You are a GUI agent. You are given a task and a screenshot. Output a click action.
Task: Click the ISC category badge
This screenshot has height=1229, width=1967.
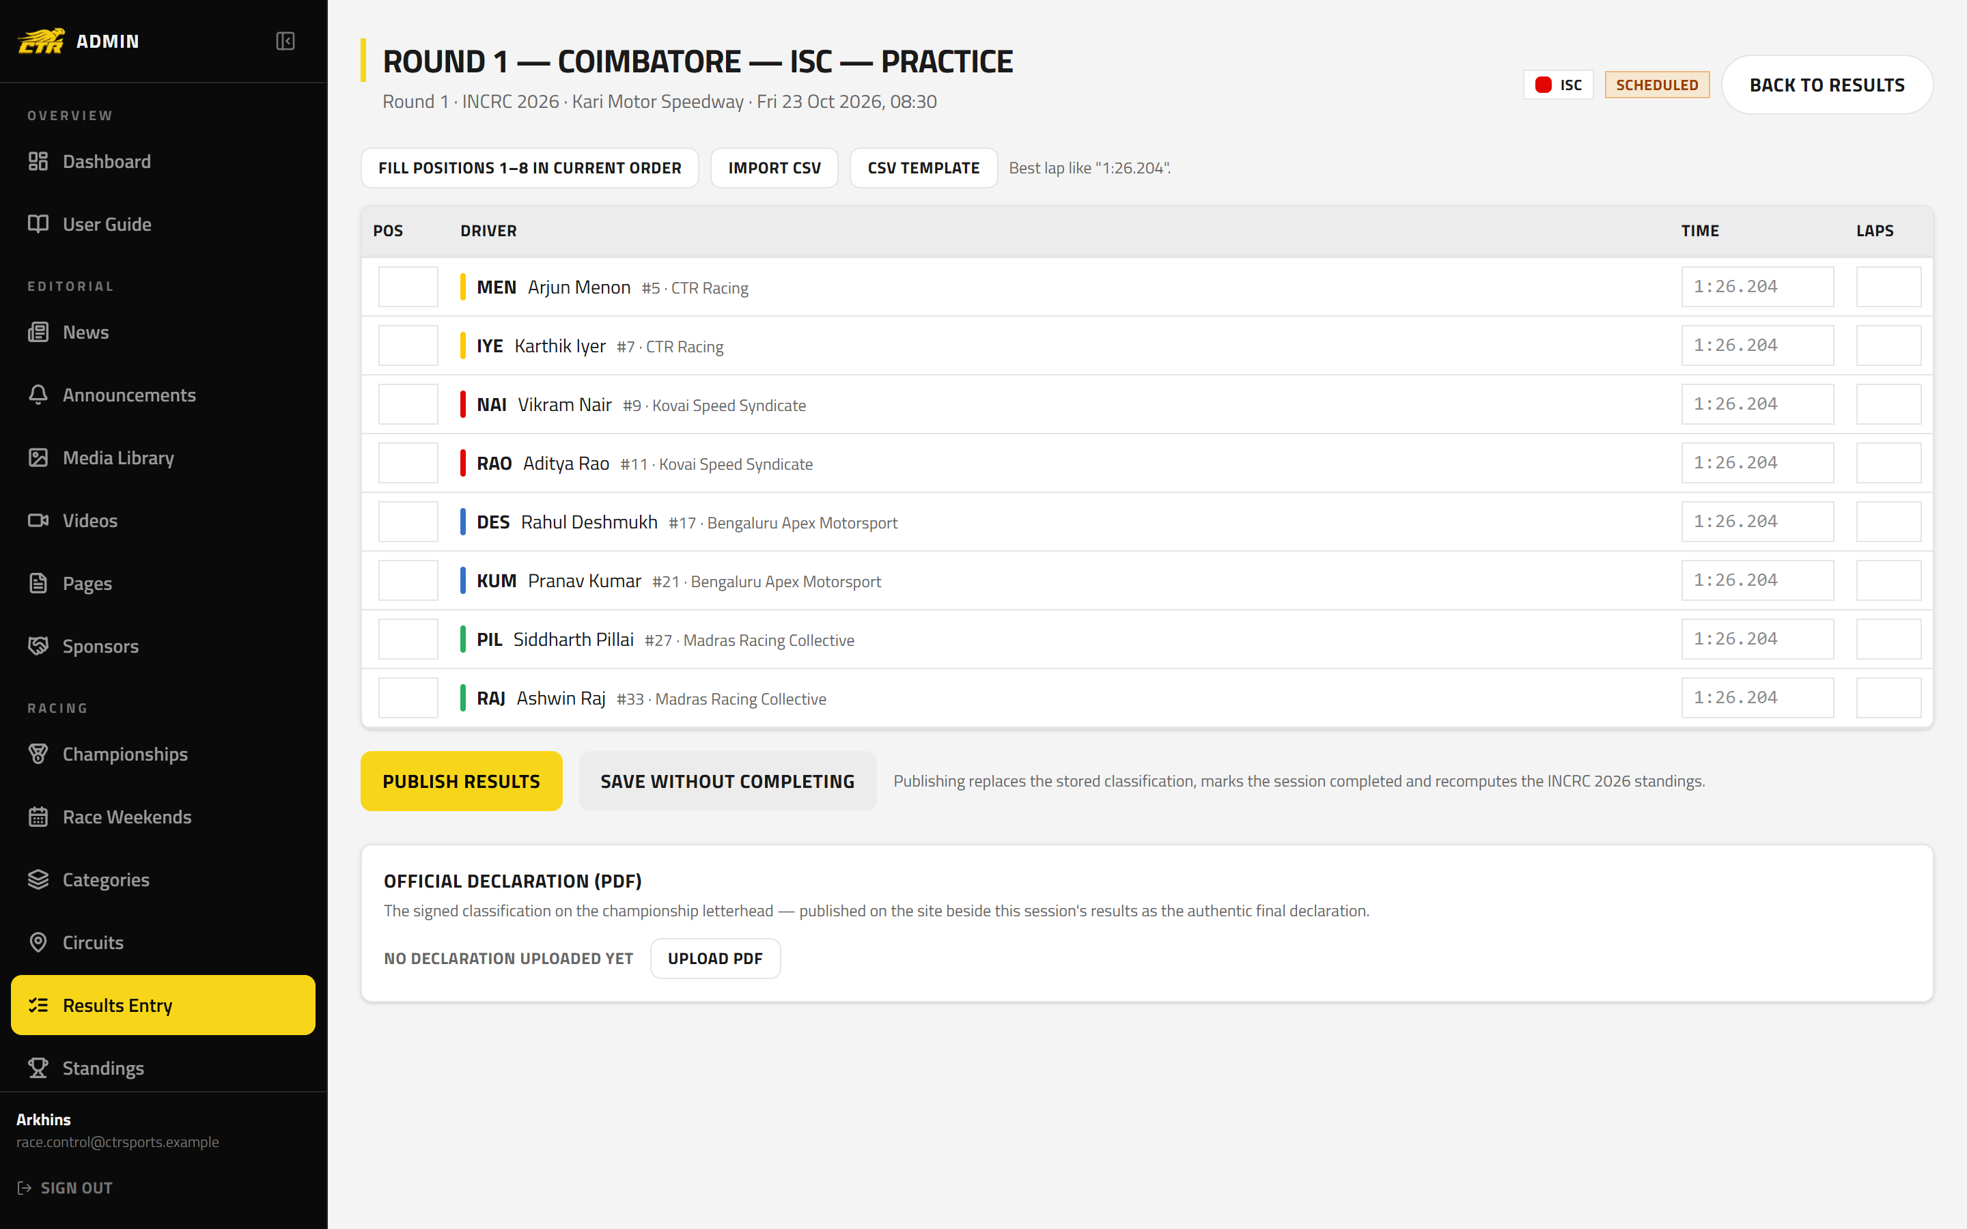(x=1558, y=85)
